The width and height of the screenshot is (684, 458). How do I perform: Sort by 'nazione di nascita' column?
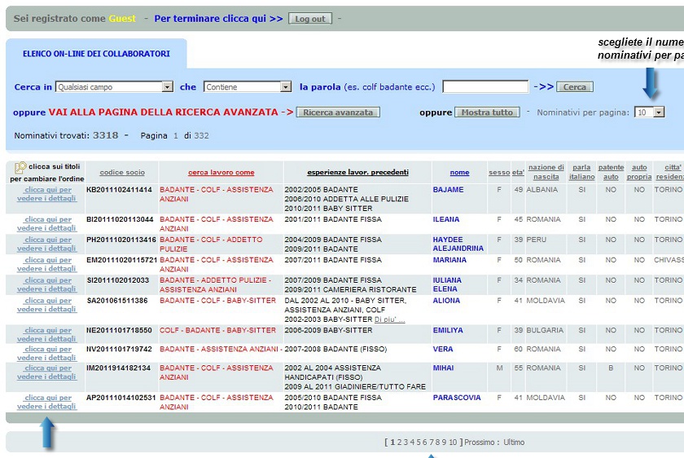pyautogui.click(x=546, y=172)
